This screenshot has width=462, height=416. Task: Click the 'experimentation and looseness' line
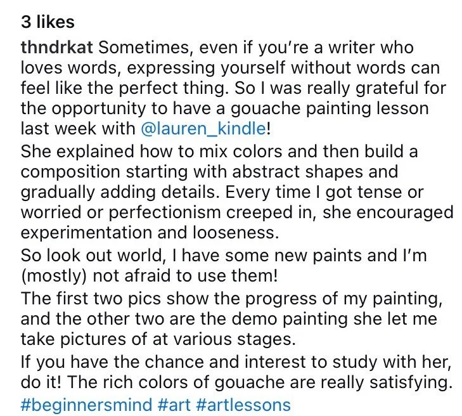(150, 233)
